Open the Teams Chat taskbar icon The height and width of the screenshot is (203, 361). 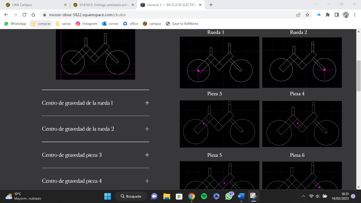(x=154, y=196)
